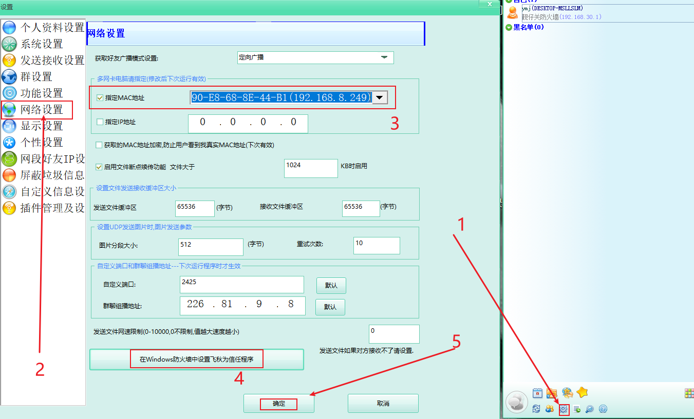The height and width of the screenshot is (419, 694).
Task: Confirm settings with 确定 button
Action: (279, 404)
